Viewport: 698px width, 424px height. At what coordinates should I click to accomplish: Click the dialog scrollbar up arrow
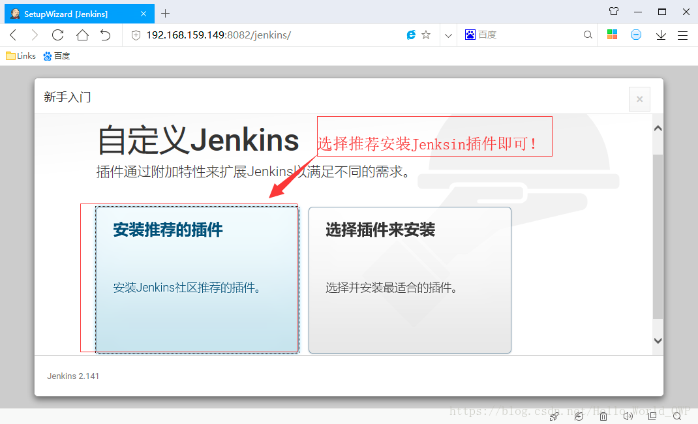[658, 129]
